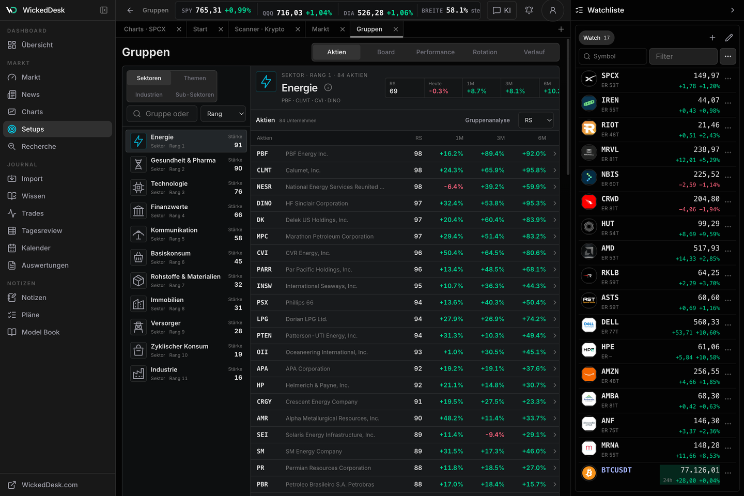This screenshot has height=496, width=744.
Task: Open the watchlist options menu button
Action: coord(728,56)
